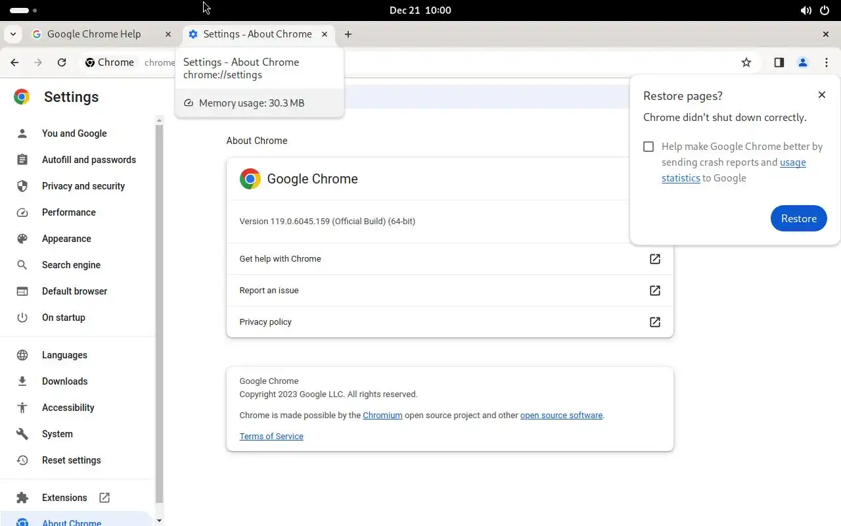
Task: Select Reset settings
Action: coord(78,460)
